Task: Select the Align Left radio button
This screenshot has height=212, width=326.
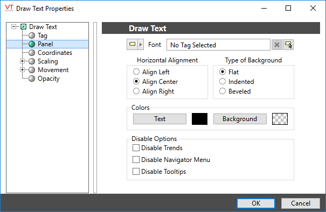Action: pyautogui.click(x=136, y=72)
